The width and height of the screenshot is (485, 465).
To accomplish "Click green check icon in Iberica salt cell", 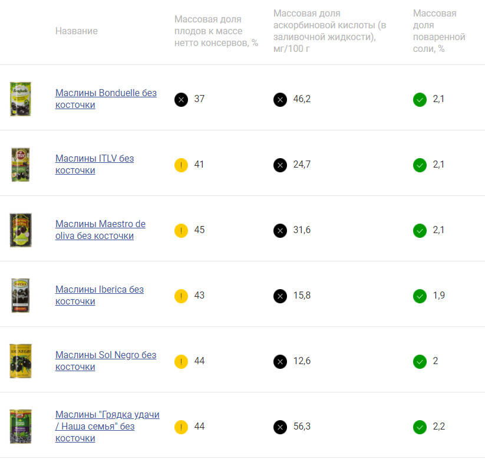I will click(x=420, y=296).
